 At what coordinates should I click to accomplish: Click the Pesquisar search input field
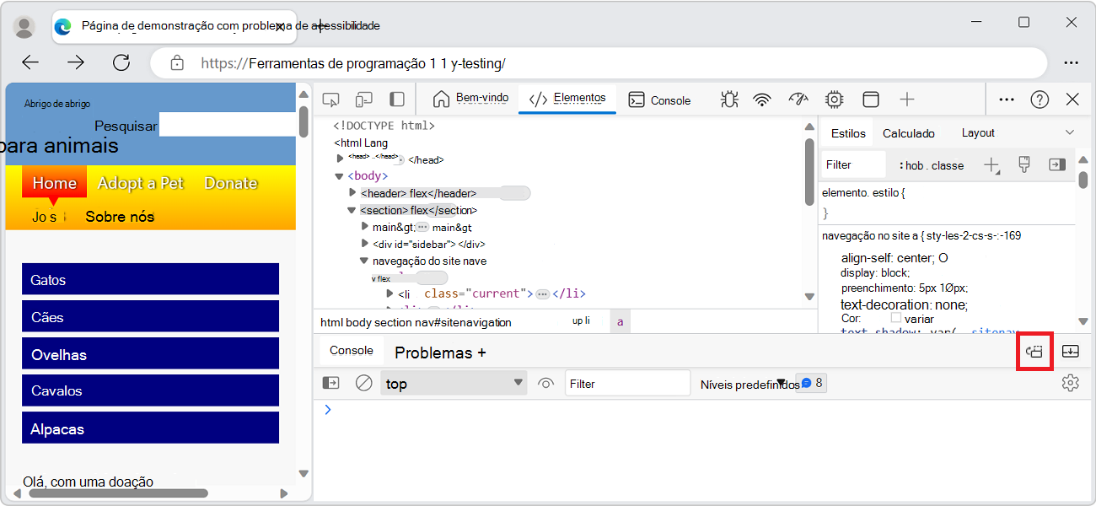[x=228, y=125]
